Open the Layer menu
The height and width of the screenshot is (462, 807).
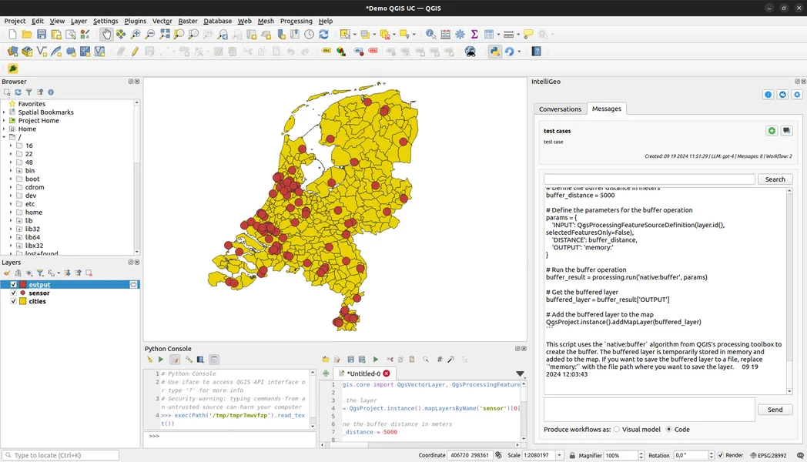coord(79,21)
